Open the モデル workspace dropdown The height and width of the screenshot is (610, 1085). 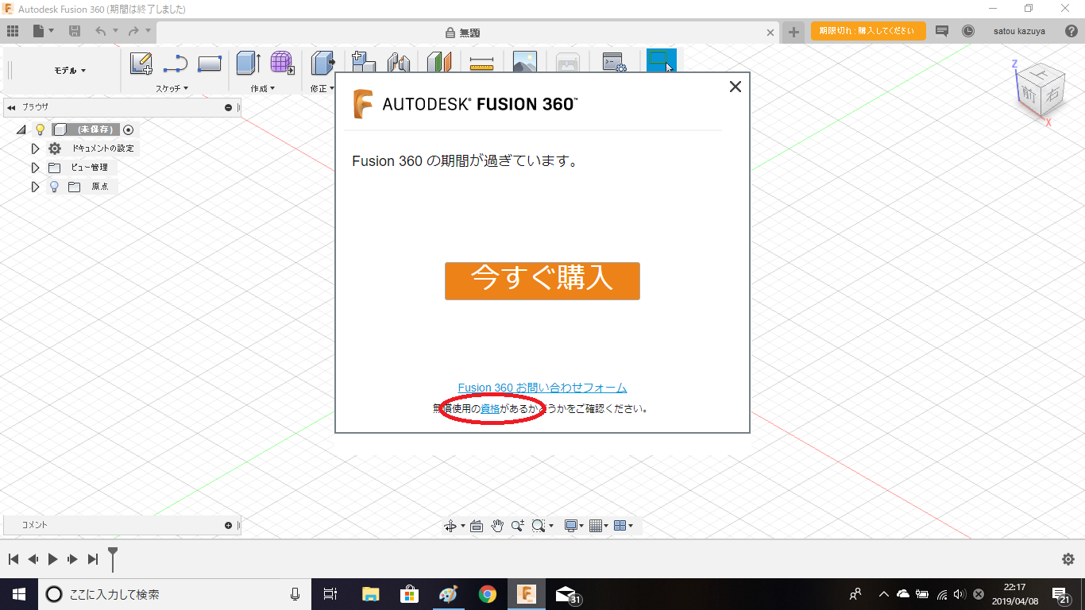(x=71, y=70)
